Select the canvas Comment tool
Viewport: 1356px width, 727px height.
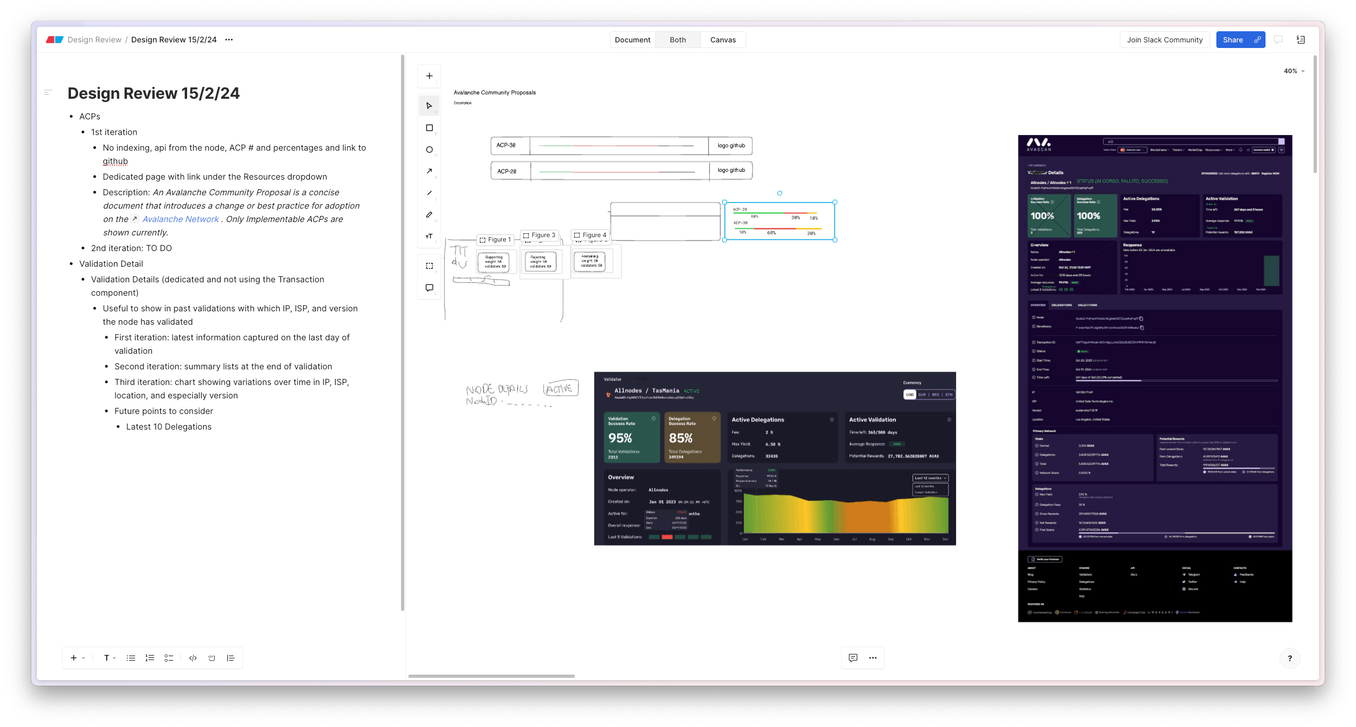[x=429, y=288]
